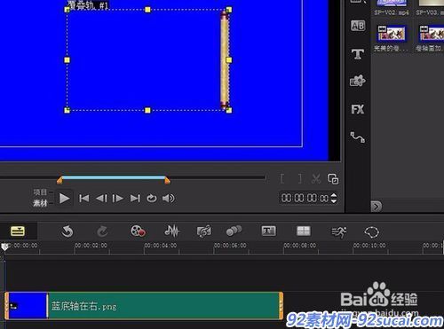Click the overlay track label 覆叠轨 #1
Viewport: 444px width, 329px height.
88,5
